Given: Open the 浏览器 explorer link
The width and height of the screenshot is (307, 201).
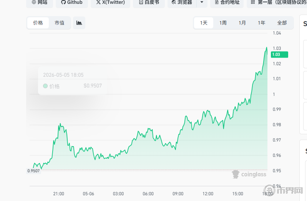Looking at the screenshot, I should pyautogui.click(x=182, y=3).
